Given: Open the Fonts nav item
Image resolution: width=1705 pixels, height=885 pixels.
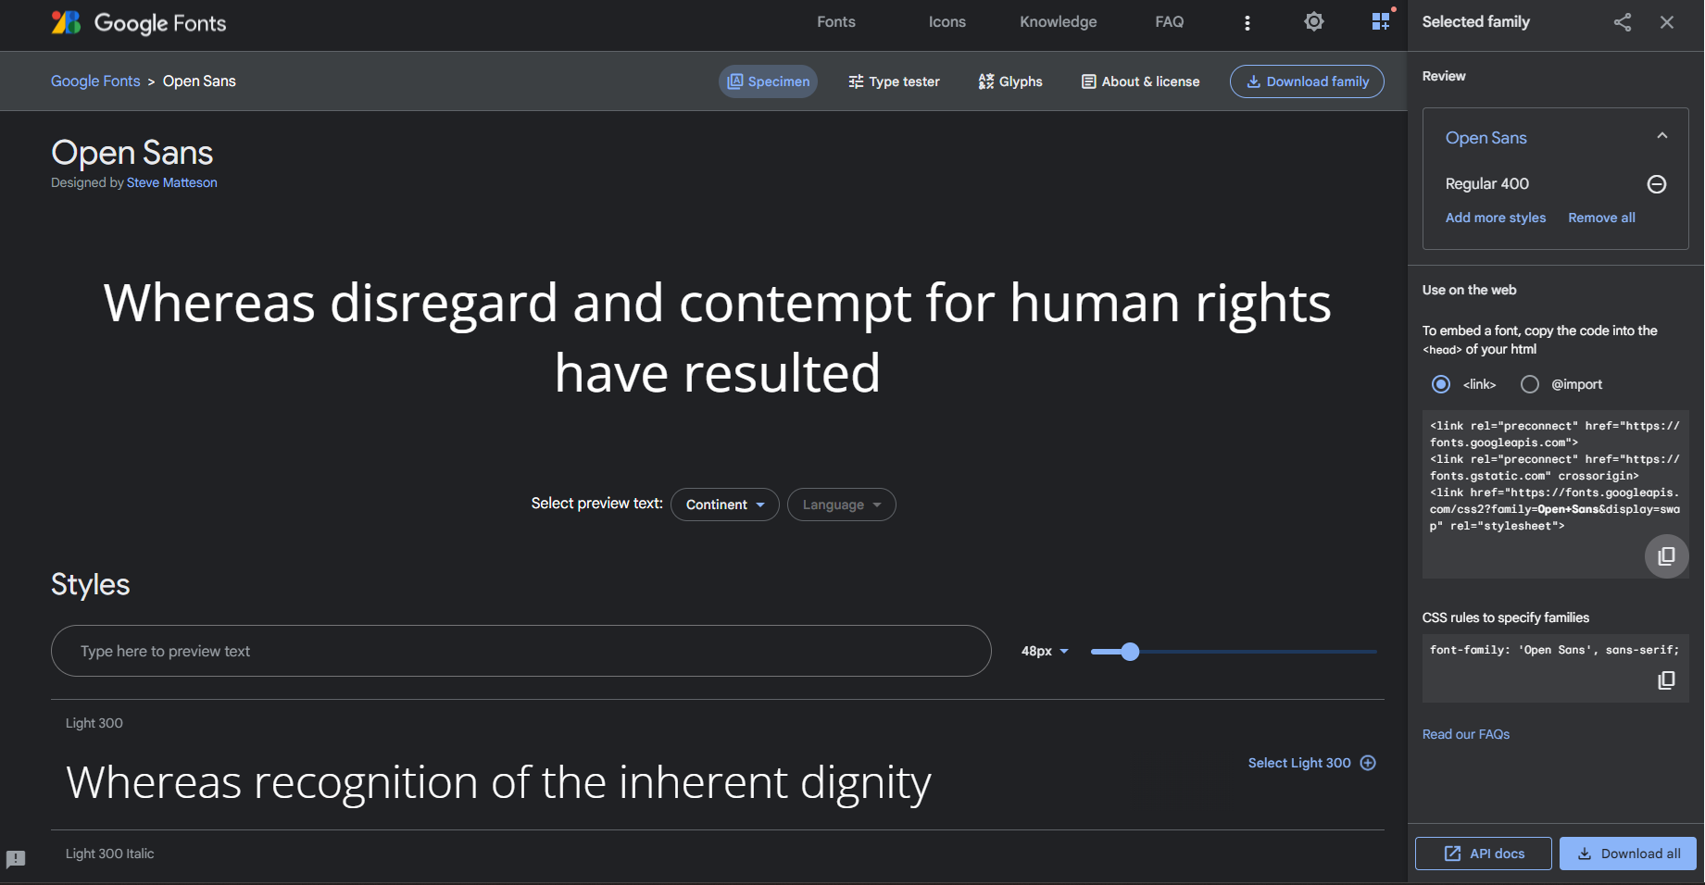Looking at the screenshot, I should coord(836,22).
